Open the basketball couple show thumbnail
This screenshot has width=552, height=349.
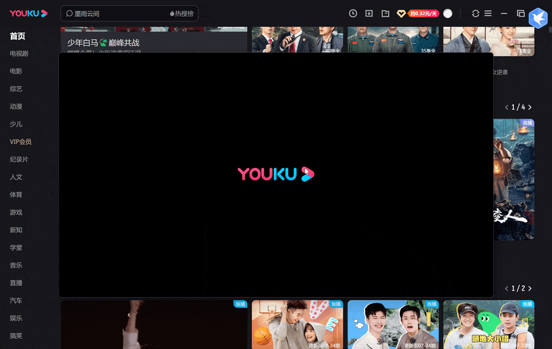coord(297,324)
